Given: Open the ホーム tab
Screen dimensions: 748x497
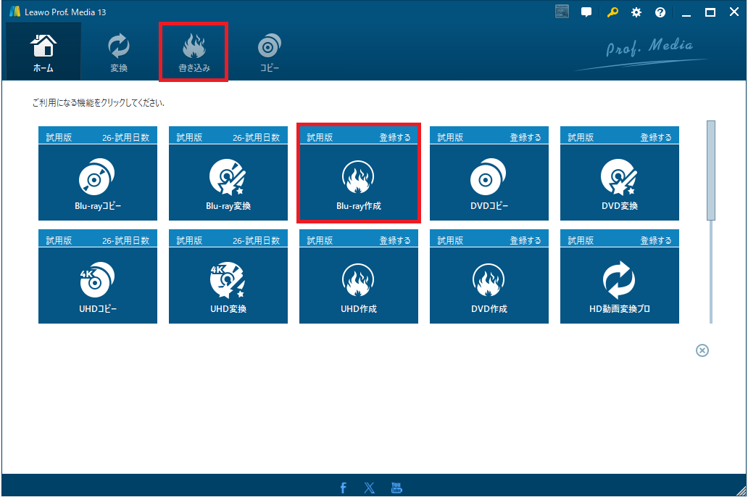Looking at the screenshot, I should 43,52.
